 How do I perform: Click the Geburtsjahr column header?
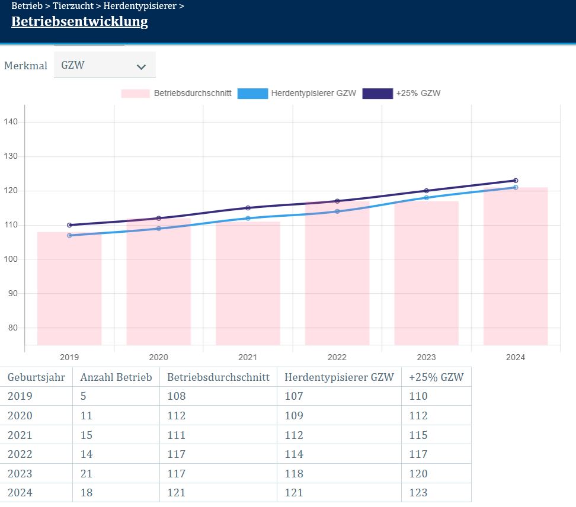click(36, 377)
